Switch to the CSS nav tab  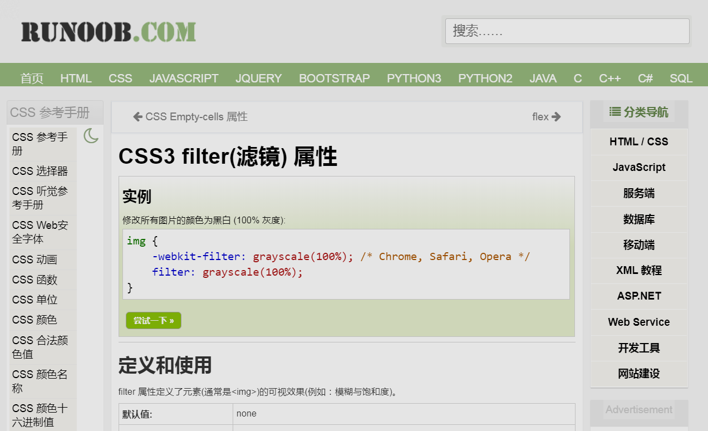click(120, 78)
